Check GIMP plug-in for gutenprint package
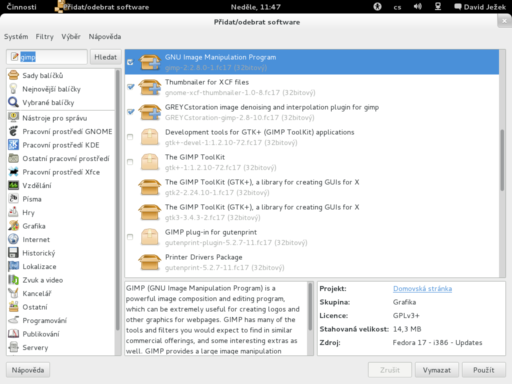Screen dimensions: 512x384 (130, 236)
